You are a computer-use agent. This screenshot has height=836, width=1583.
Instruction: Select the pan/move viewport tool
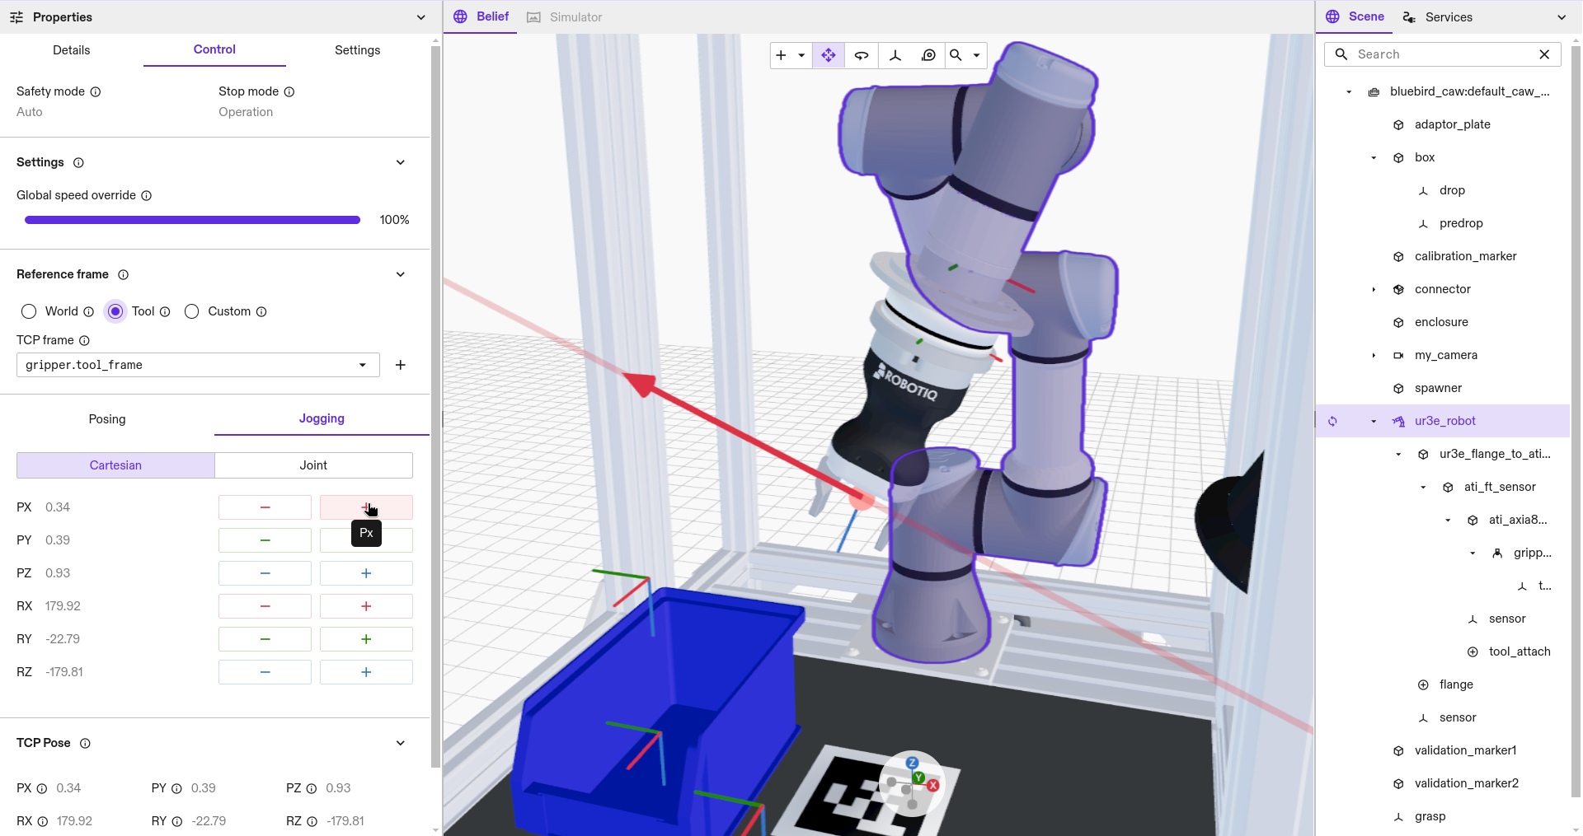(828, 55)
